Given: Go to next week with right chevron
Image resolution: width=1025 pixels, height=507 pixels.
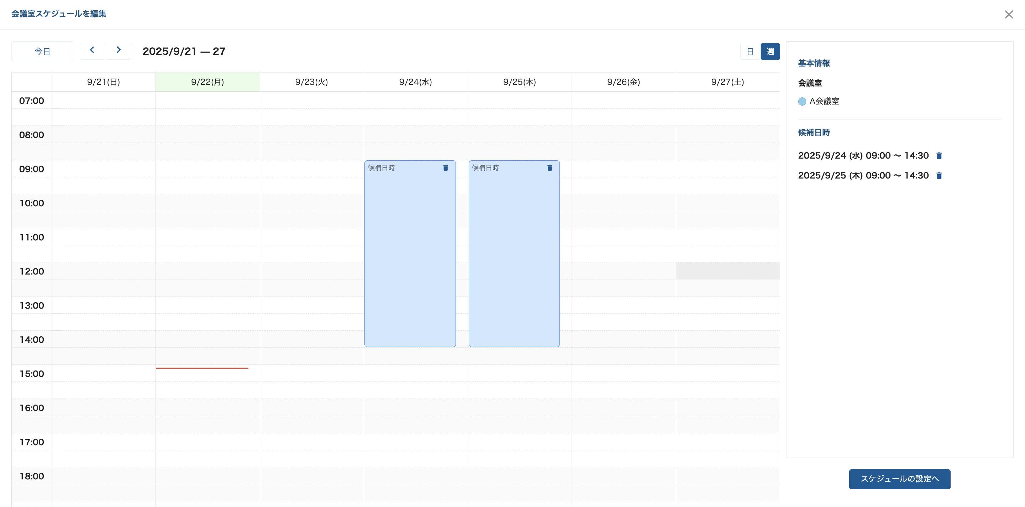Looking at the screenshot, I should click(x=118, y=50).
